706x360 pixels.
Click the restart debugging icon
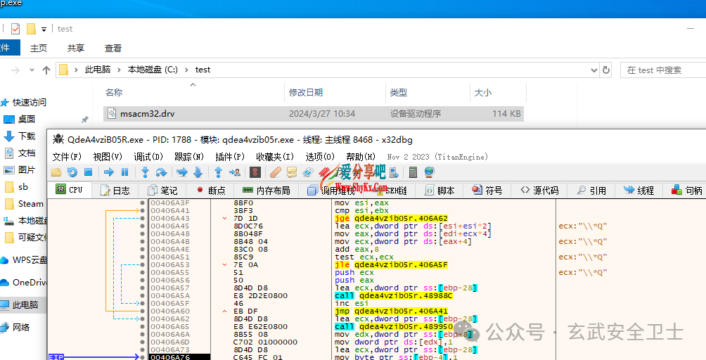[72, 172]
